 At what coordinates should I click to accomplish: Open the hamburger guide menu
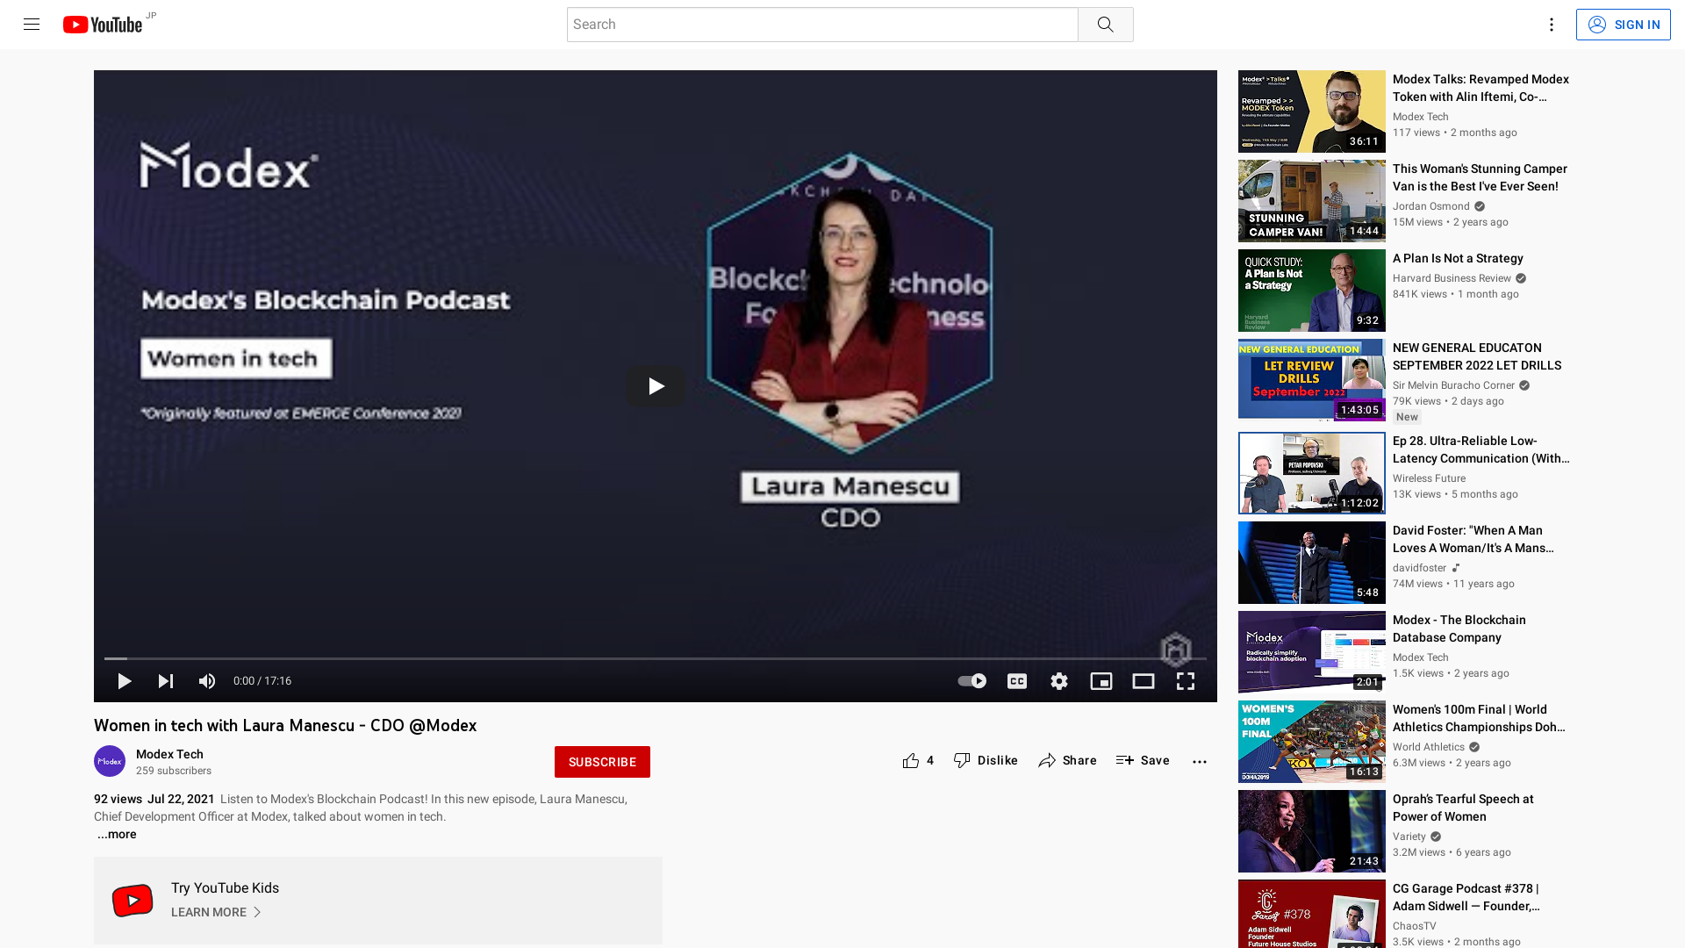tap(32, 25)
